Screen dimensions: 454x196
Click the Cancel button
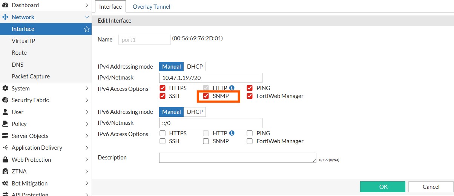[x=431, y=187]
